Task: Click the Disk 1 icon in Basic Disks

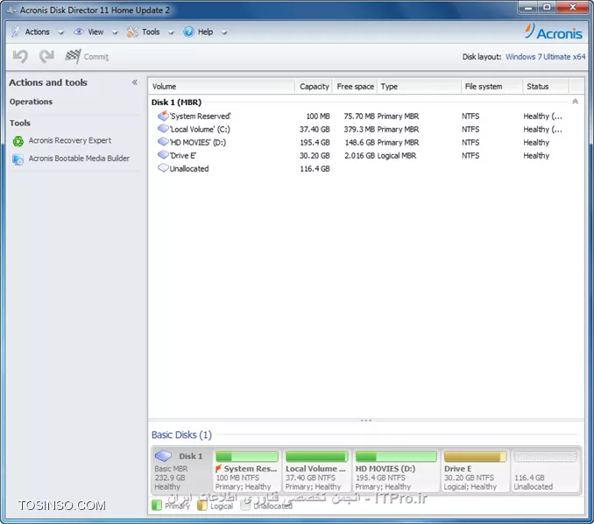Action: 163,456
